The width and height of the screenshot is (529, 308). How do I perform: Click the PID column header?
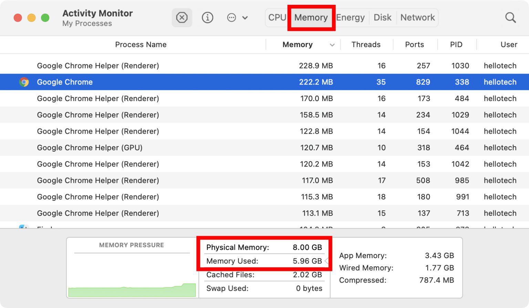[x=456, y=44]
